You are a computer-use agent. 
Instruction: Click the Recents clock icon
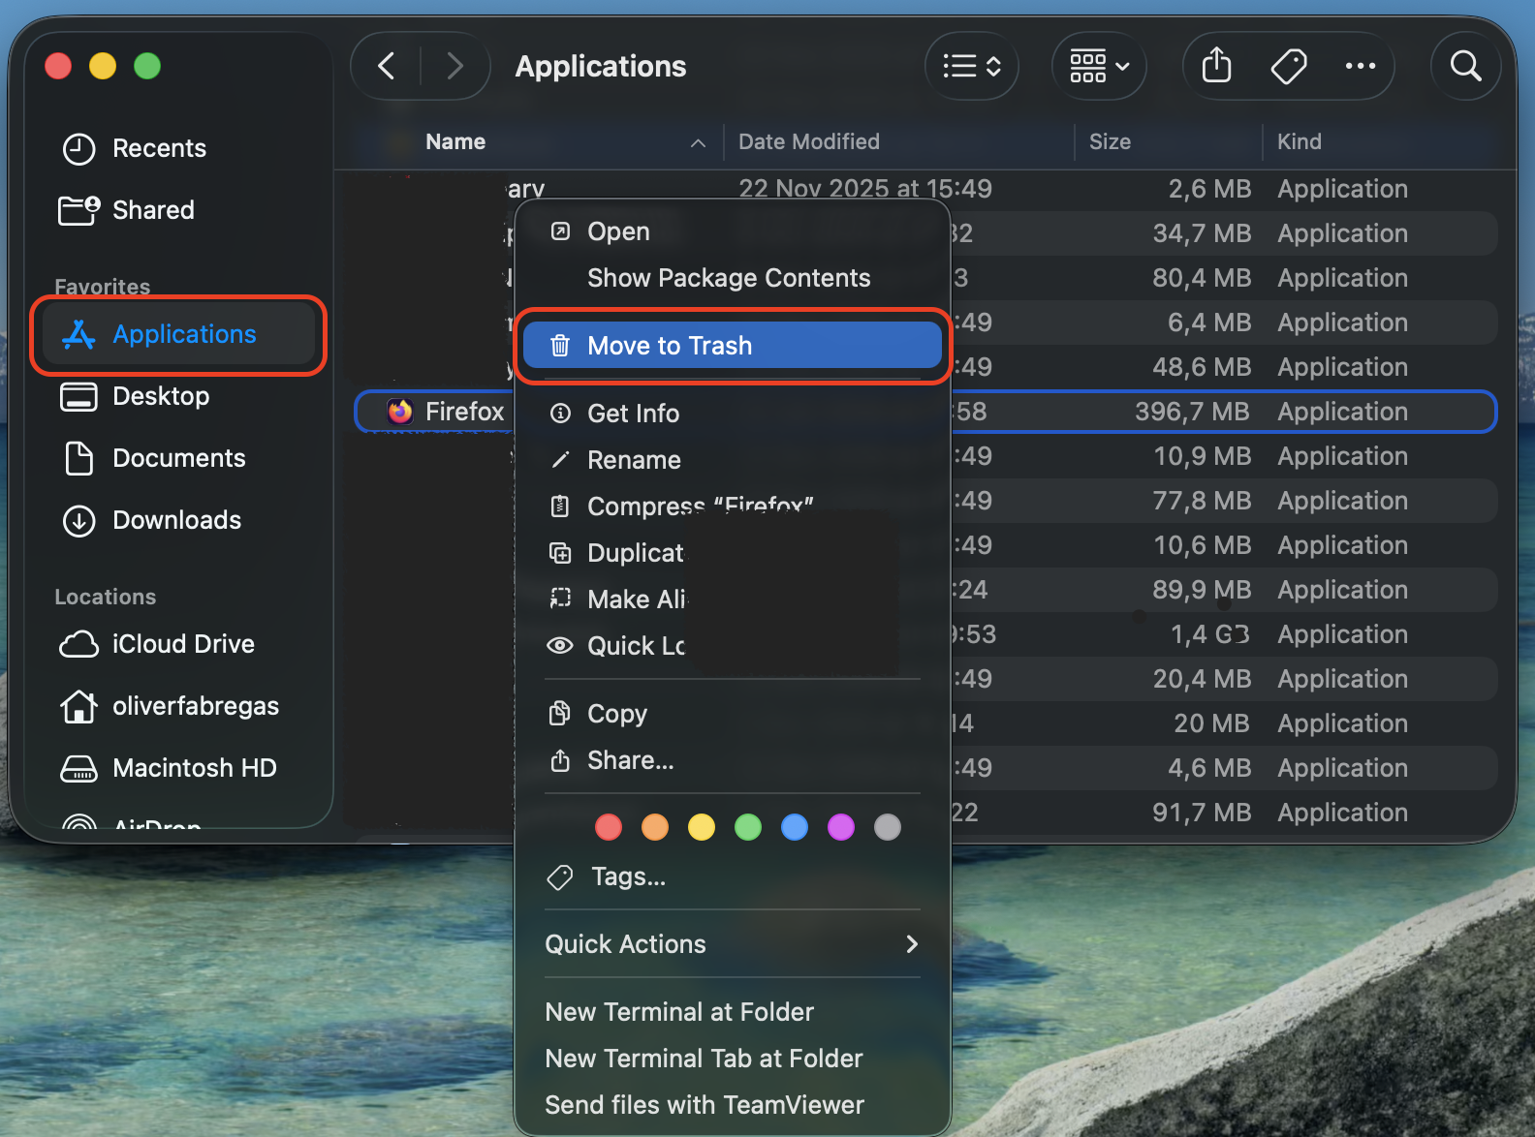[78, 149]
